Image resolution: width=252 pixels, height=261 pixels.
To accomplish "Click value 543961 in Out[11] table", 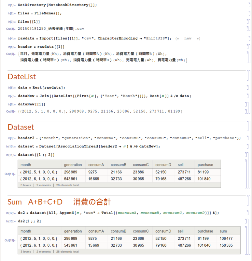I will point(70,179).
